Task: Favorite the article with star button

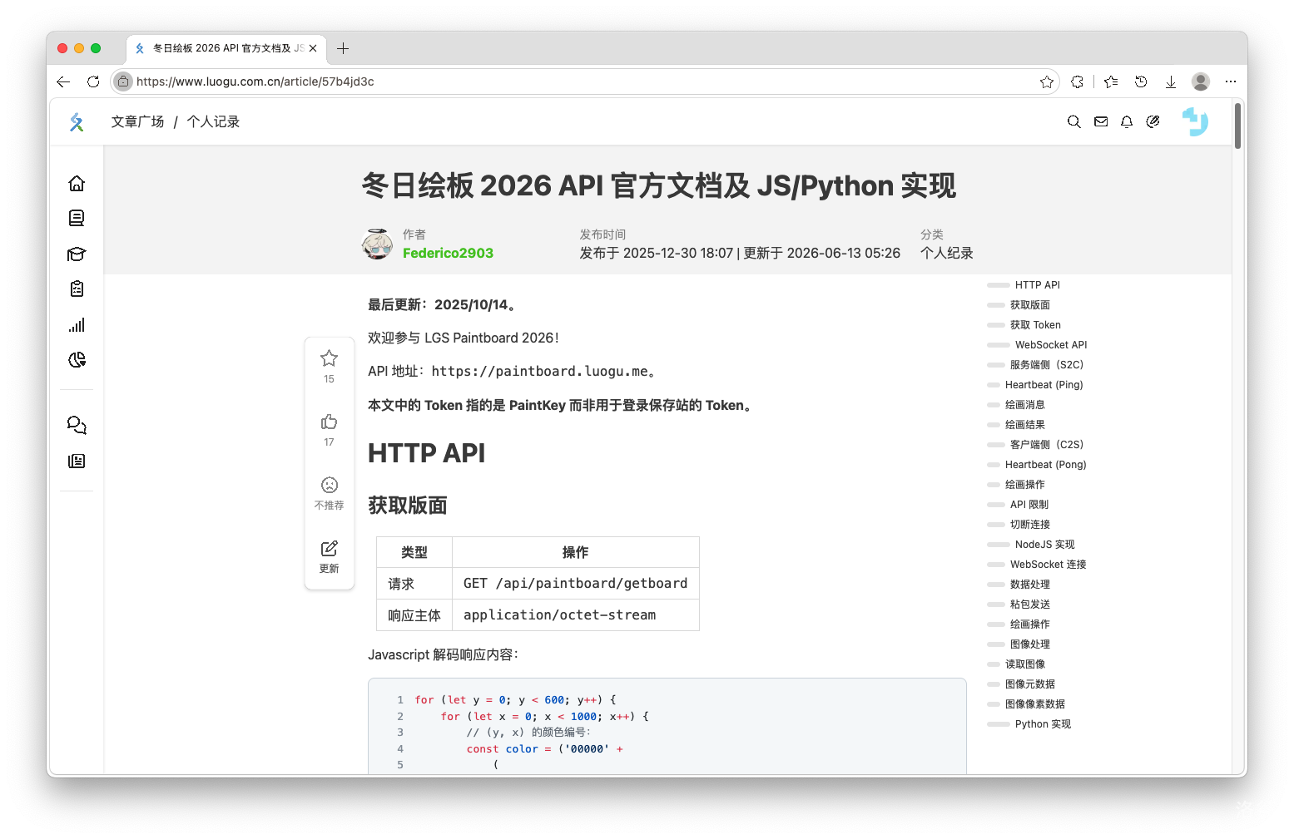Action: [x=330, y=366]
